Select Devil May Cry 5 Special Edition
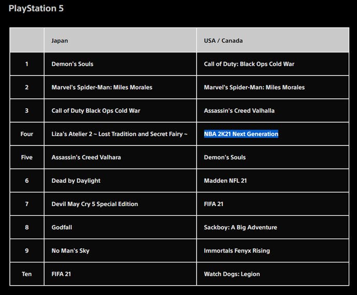357x295 pixels. pos(95,204)
